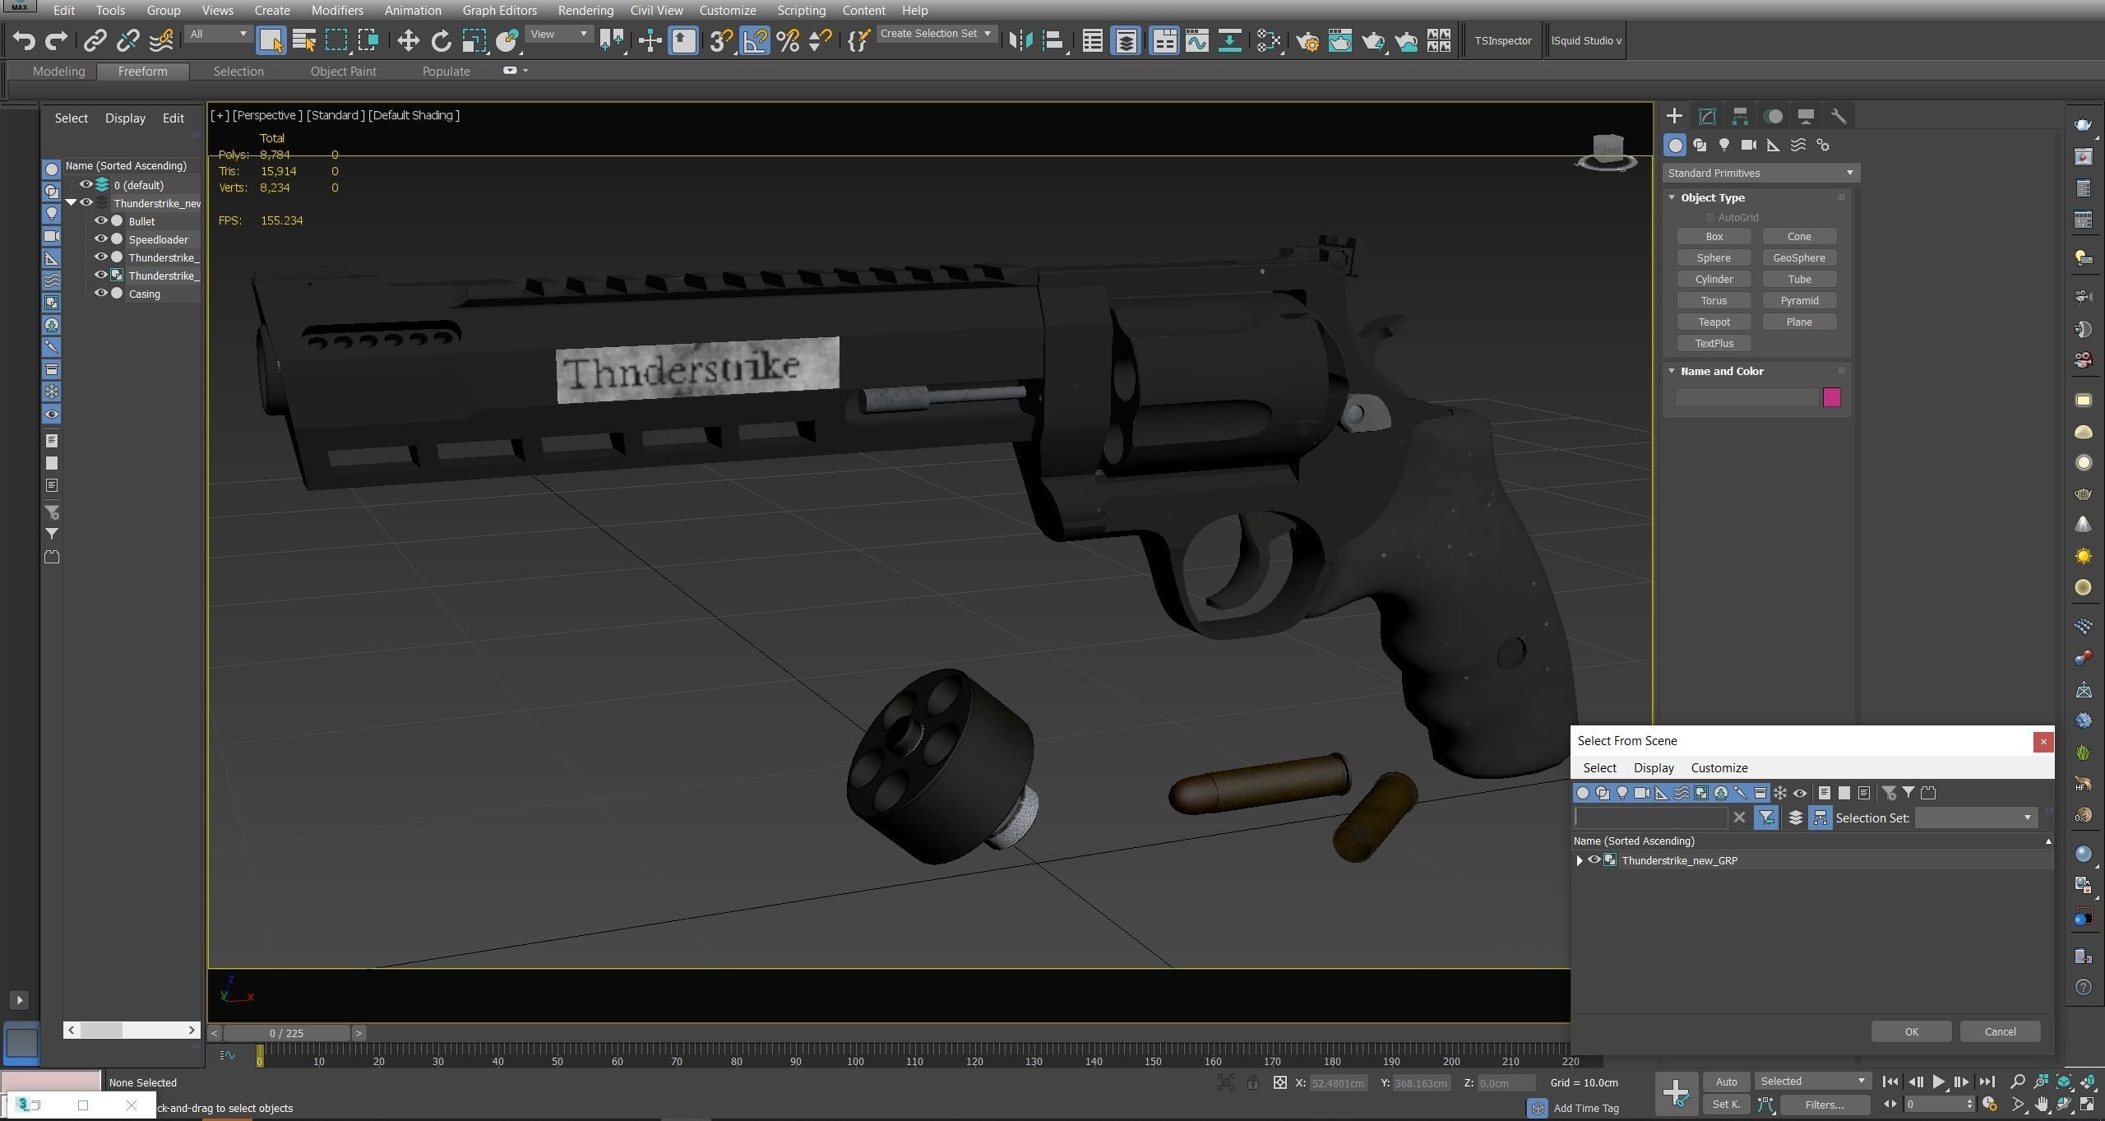This screenshot has height=1121, width=2105.
Task: Toggle the Percent Snap icon
Action: coord(788,40)
